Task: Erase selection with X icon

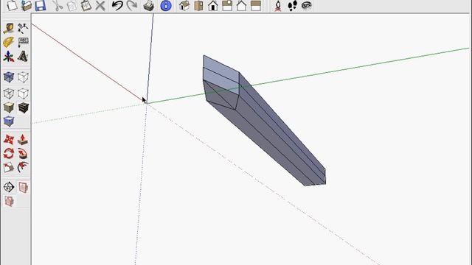Action: point(100,5)
